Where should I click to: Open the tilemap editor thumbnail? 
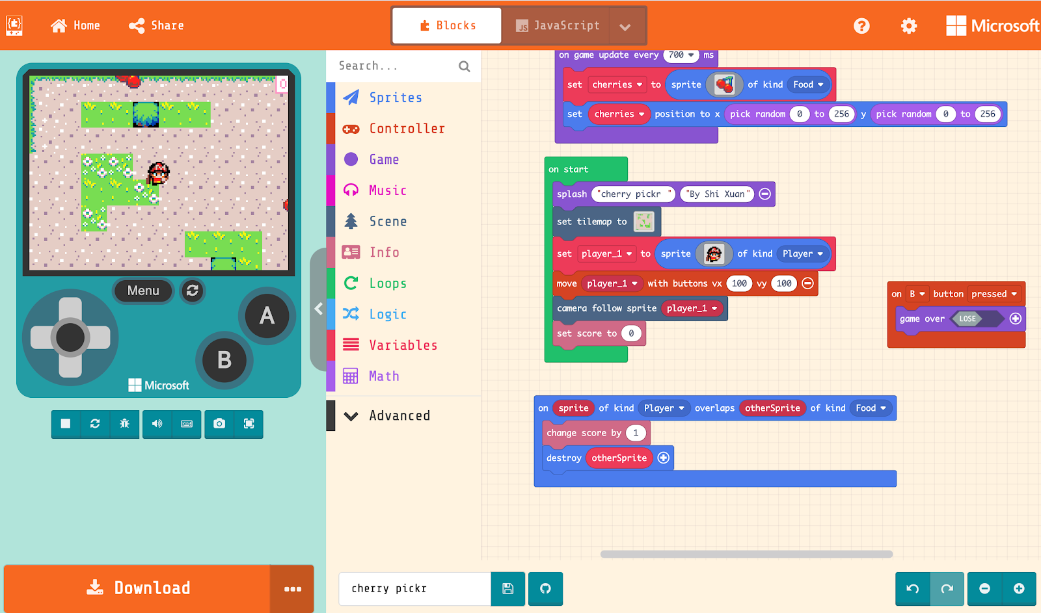point(644,222)
